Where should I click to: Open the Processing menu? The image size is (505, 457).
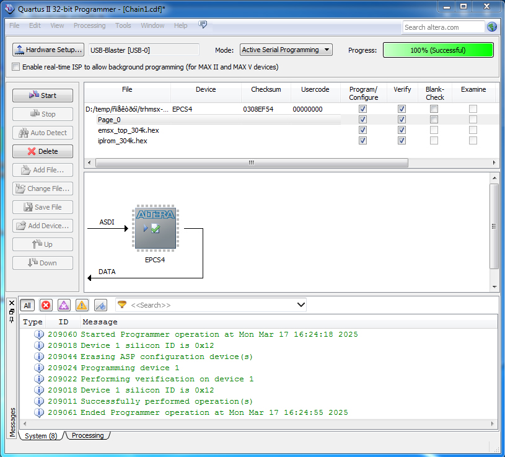89,25
